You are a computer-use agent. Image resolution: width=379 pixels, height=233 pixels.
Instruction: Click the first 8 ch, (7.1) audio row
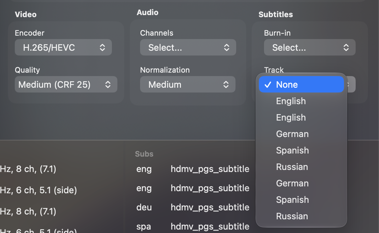click(x=28, y=169)
